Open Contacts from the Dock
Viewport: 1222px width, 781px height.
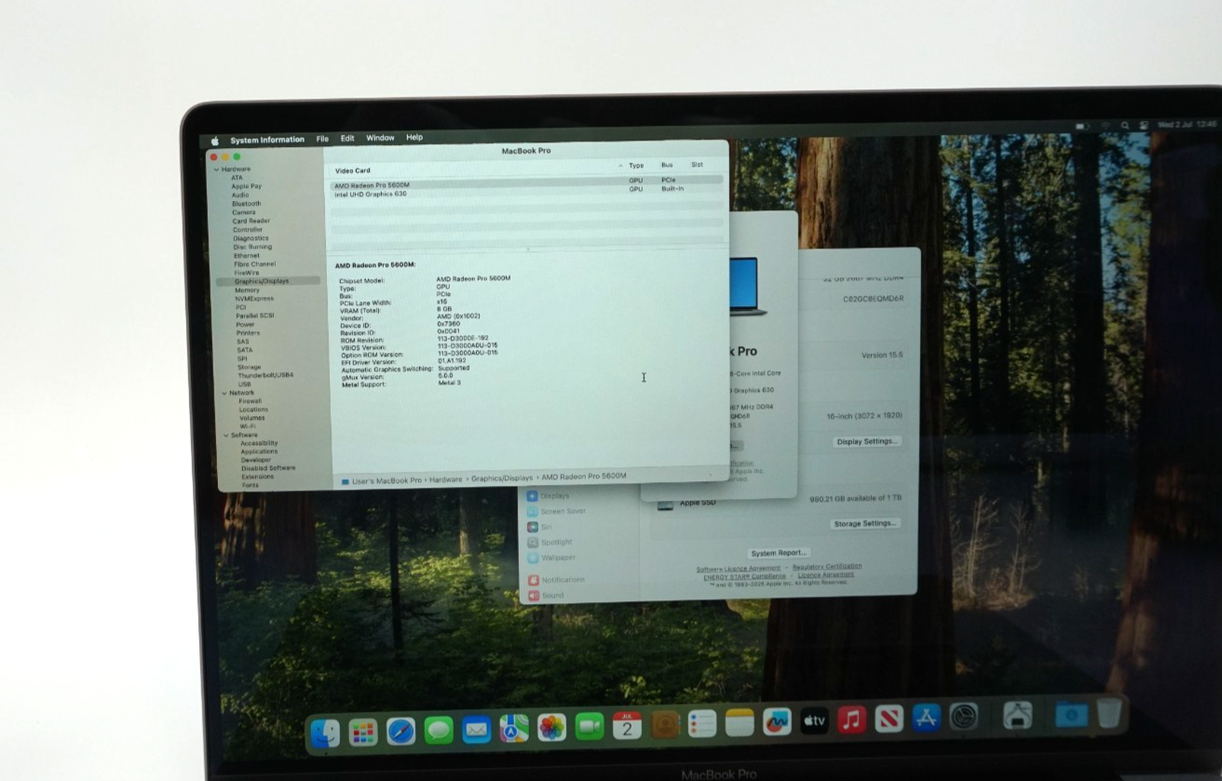665,725
